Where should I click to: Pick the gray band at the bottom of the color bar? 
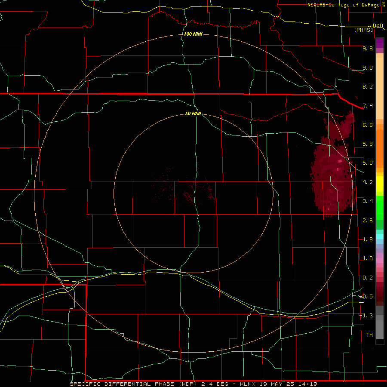pyautogui.click(x=380, y=327)
